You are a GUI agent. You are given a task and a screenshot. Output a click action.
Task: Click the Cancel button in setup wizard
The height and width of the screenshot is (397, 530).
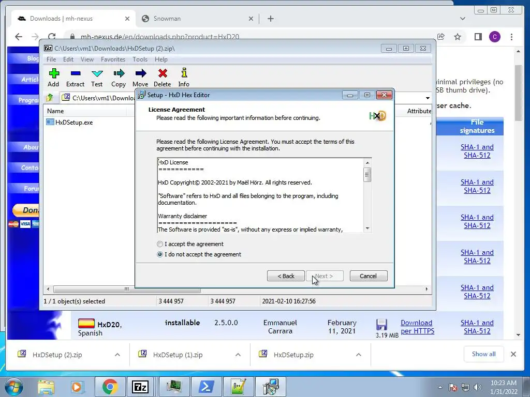pos(369,276)
